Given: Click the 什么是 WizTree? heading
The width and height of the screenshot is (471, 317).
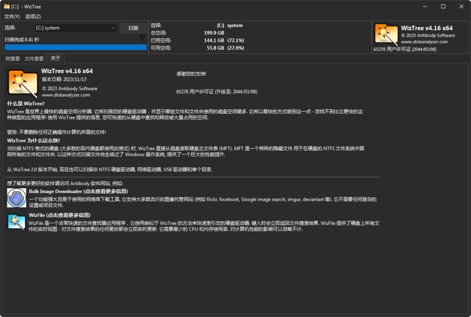Looking at the screenshot, I should [26, 103].
